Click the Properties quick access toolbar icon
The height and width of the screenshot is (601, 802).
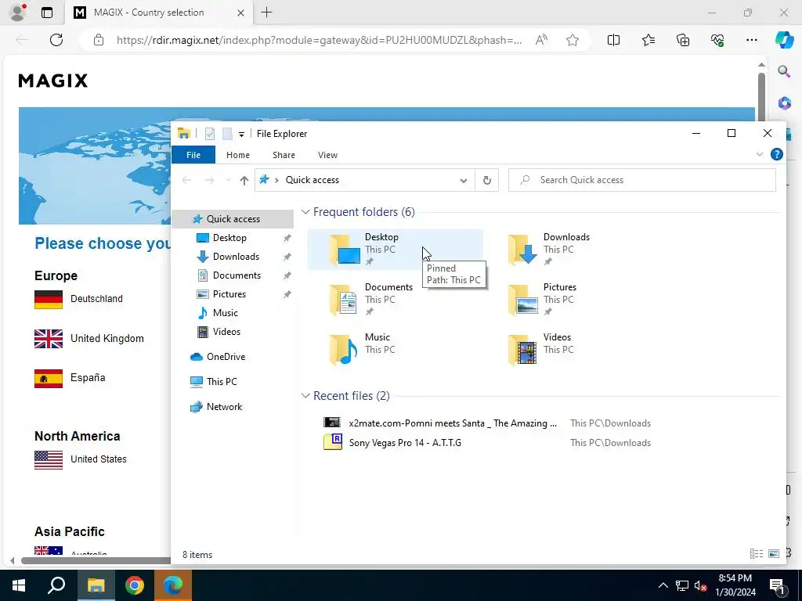[210, 134]
